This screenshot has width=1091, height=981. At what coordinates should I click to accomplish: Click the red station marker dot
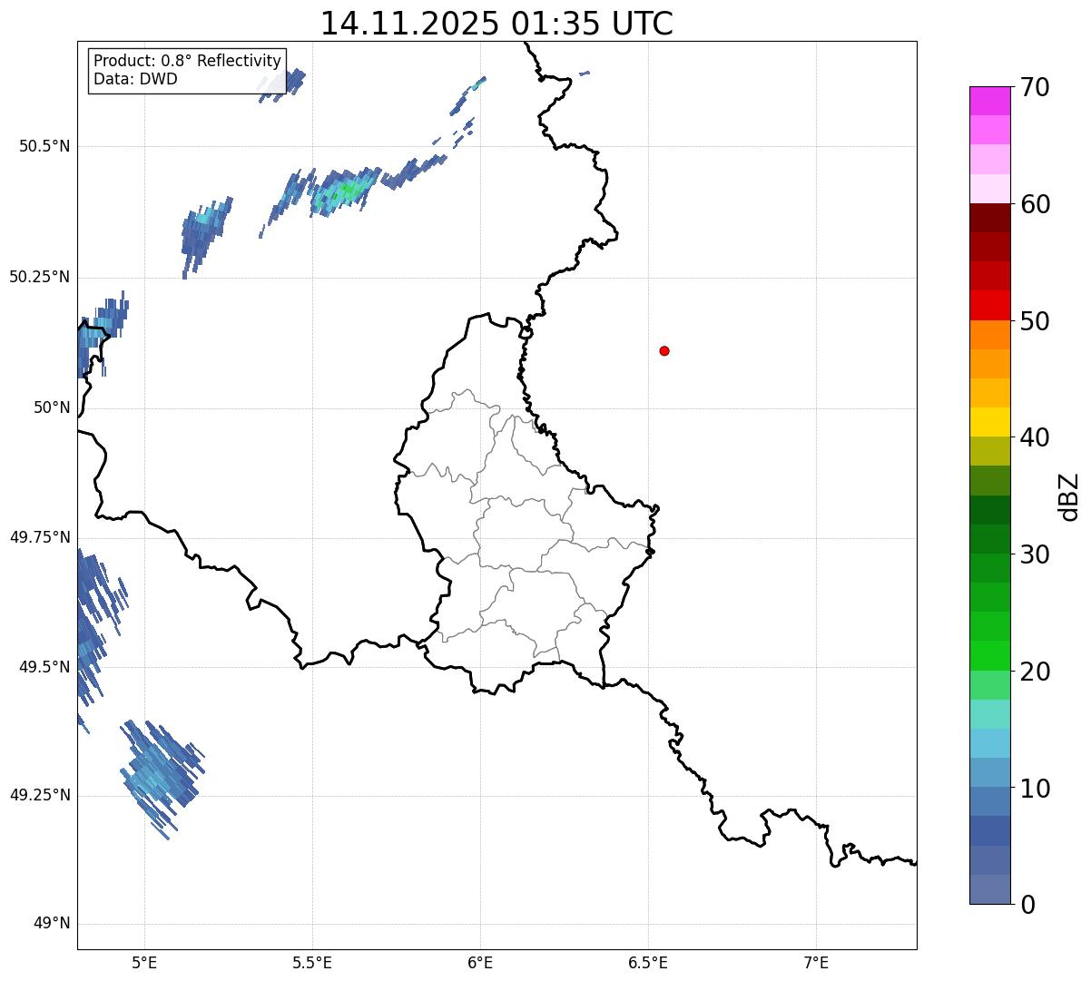664,350
